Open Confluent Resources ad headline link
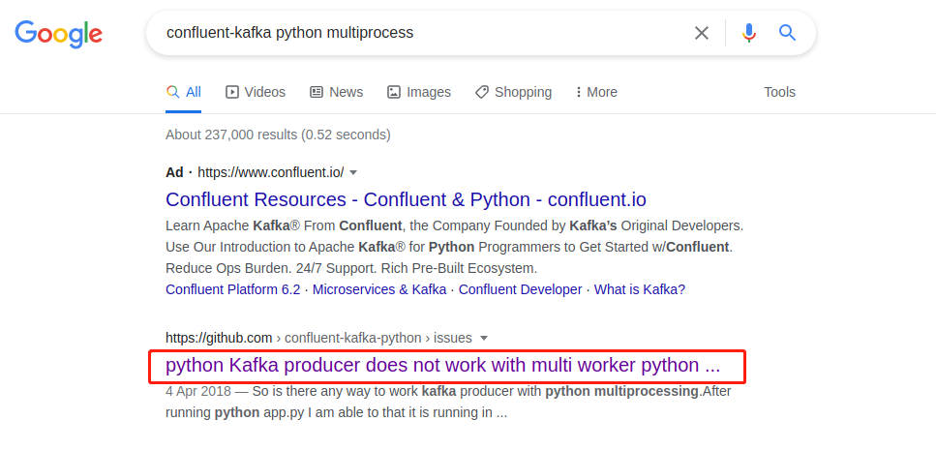 [406, 199]
